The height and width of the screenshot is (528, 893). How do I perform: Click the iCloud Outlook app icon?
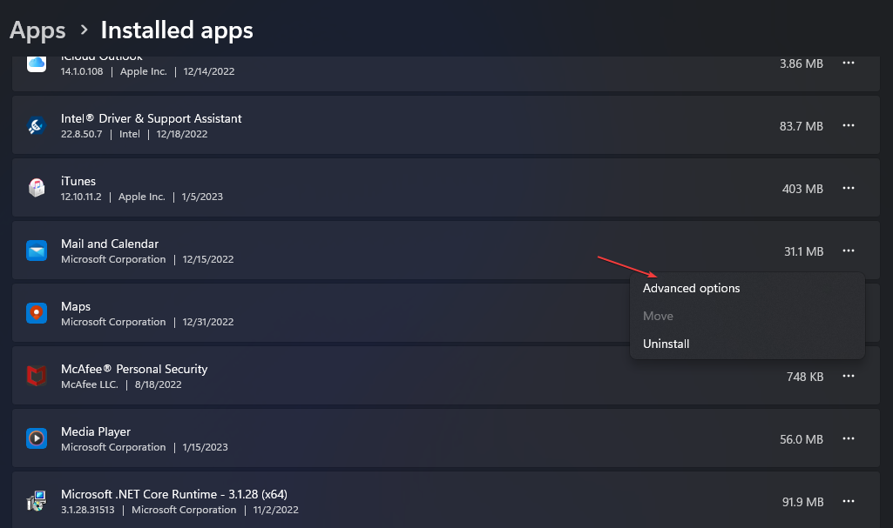(x=37, y=63)
